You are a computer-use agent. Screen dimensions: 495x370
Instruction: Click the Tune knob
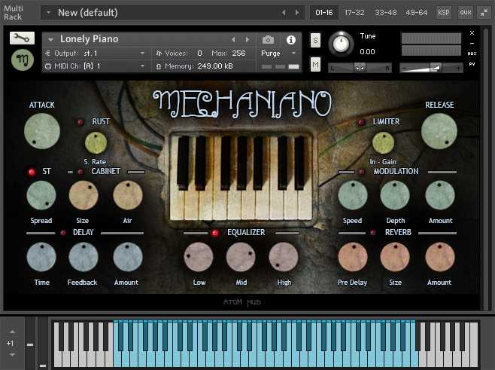(x=341, y=44)
